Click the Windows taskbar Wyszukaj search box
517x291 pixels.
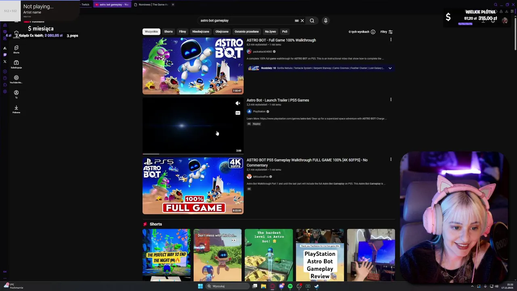pyautogui.click(x=227, y=286)
